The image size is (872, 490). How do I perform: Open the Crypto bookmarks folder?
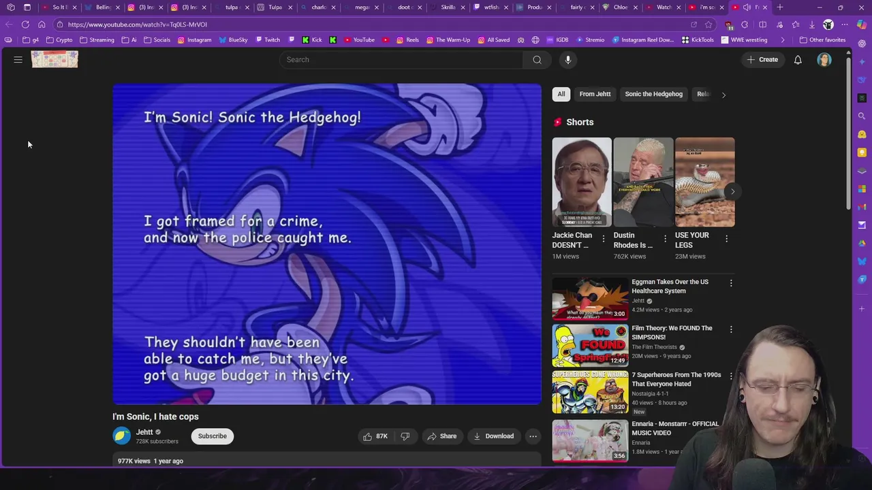tap(59, 40)
